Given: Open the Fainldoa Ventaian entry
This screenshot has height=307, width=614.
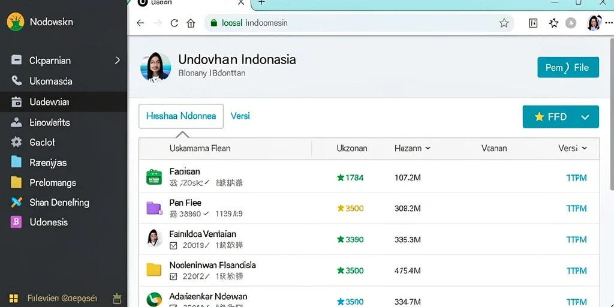Looking at the screenshot, I should (203, 234).
